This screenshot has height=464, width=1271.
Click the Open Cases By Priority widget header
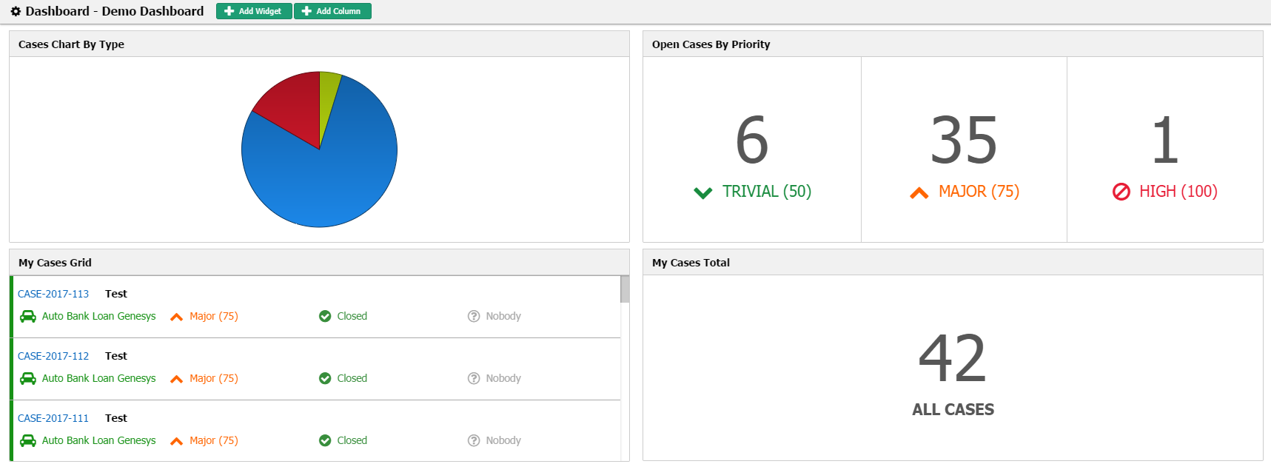(x=953, y=44)
